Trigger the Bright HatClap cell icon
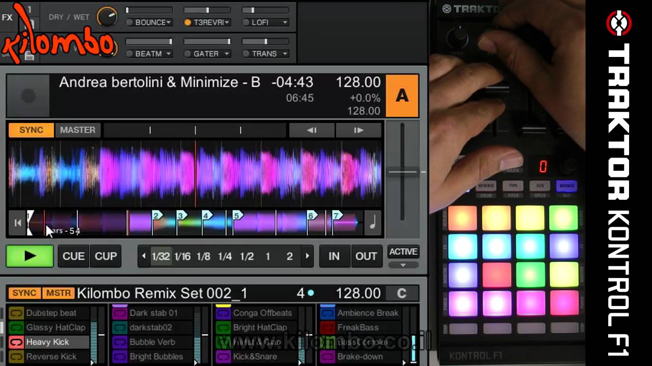 click(x=223, y=327)
